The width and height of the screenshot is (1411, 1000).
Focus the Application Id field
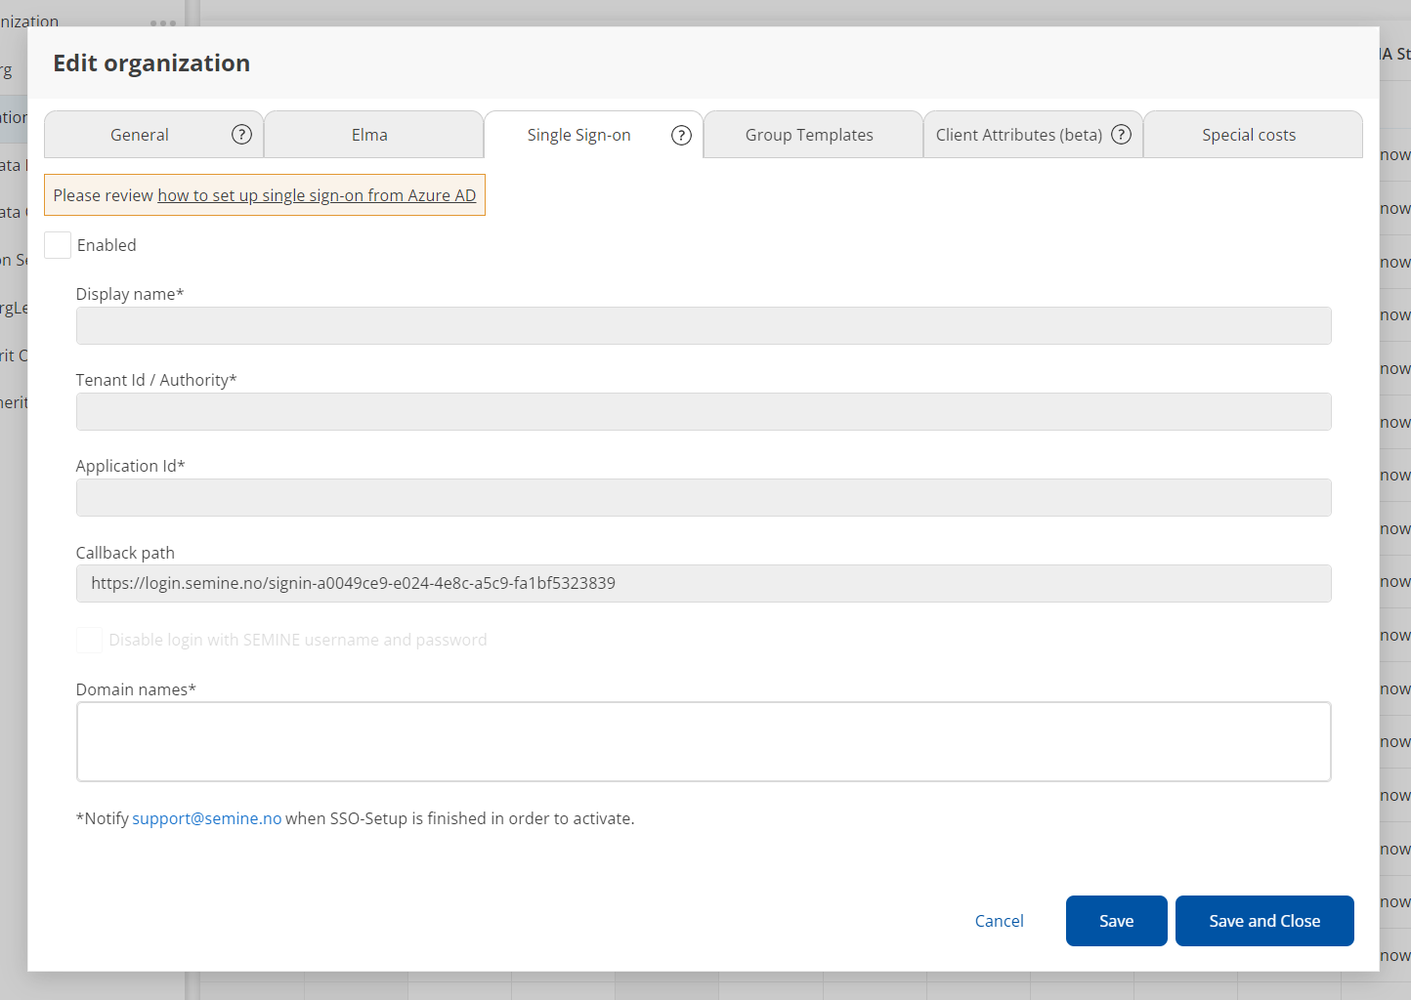click(704, 498)
